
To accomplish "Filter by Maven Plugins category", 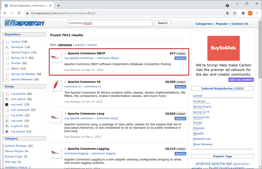I will tap(14, 151).
